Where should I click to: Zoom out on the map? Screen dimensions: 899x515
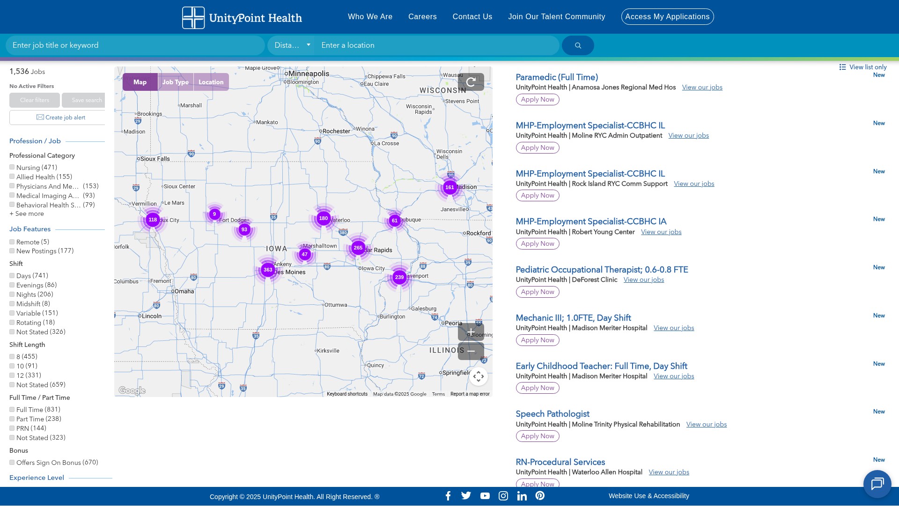pos(471,351)
